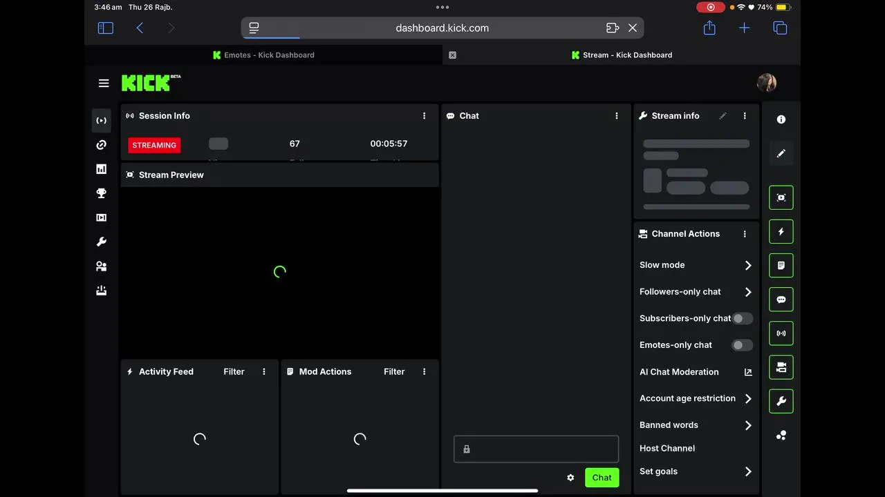885x497 pixels.
Task: Click Host Channel
Action: (x=667, y=448)
